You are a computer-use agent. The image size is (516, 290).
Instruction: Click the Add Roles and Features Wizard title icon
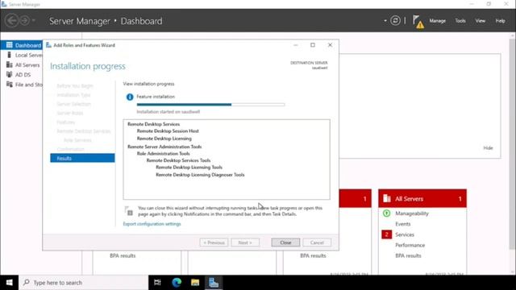point(48,45)
